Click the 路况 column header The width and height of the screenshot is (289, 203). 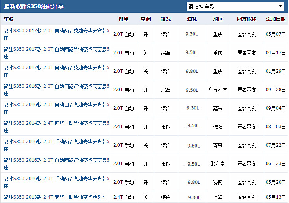(166, 19)
